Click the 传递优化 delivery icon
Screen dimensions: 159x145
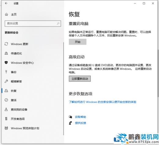6,53
